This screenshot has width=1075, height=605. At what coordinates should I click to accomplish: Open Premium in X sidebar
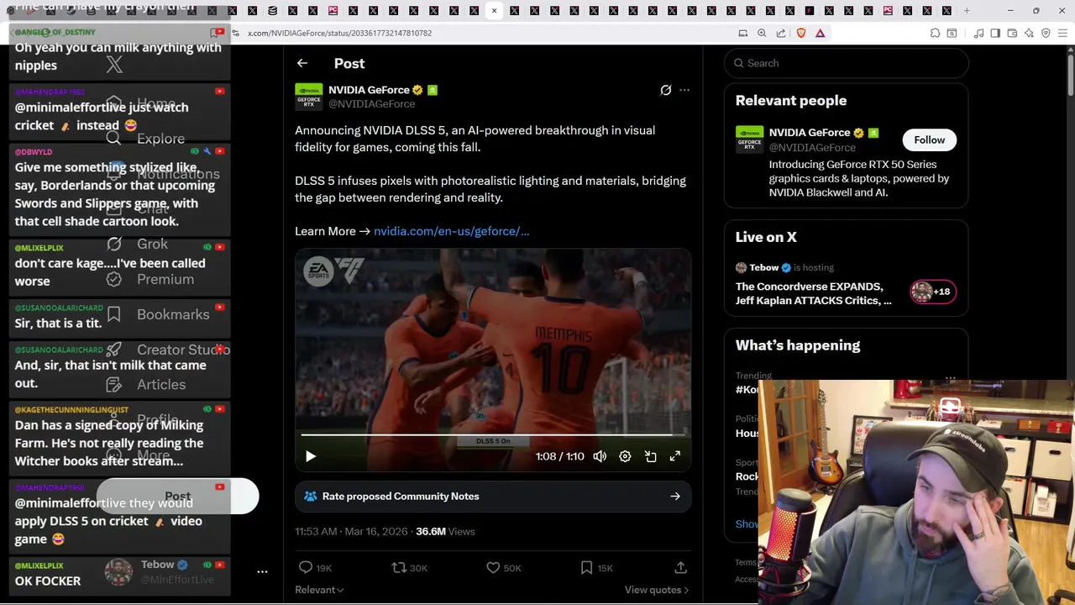tap(149, 280)
